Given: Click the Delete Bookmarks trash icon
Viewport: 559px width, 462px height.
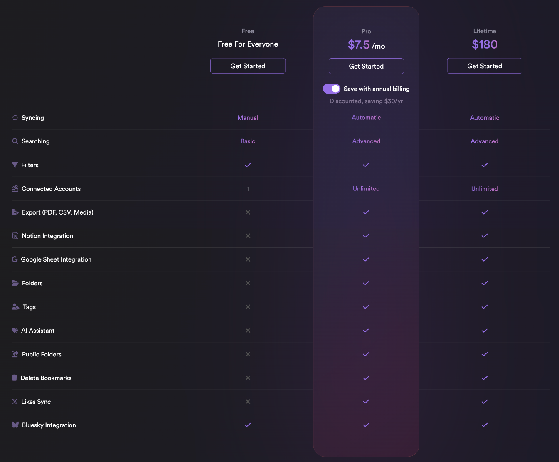Looking at the screenshot, I should (x=15, y=378).
